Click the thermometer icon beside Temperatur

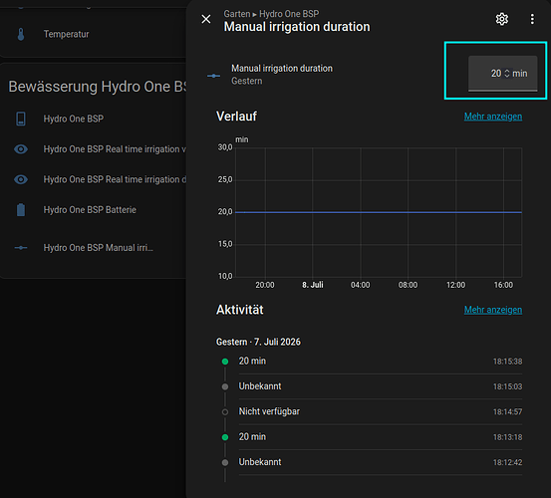21,34
